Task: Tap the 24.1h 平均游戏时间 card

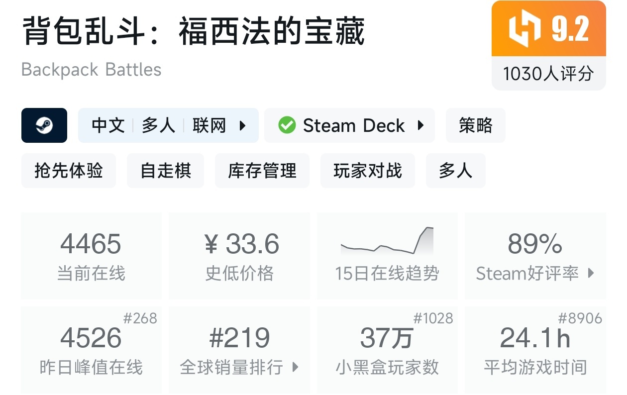Action: (x=535, y=350)
